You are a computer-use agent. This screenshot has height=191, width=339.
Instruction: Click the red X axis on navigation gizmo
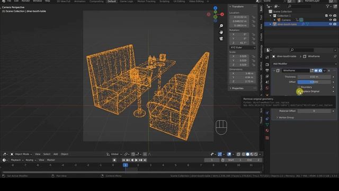[x=222, y=14]
